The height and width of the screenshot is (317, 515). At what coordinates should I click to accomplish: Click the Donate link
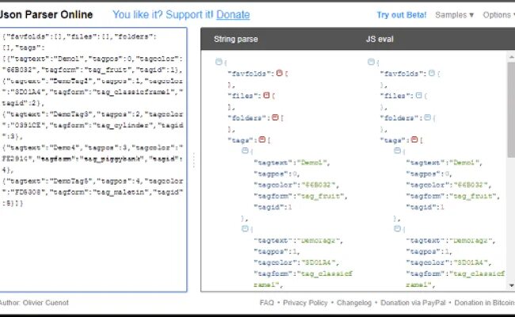point(233,14)
